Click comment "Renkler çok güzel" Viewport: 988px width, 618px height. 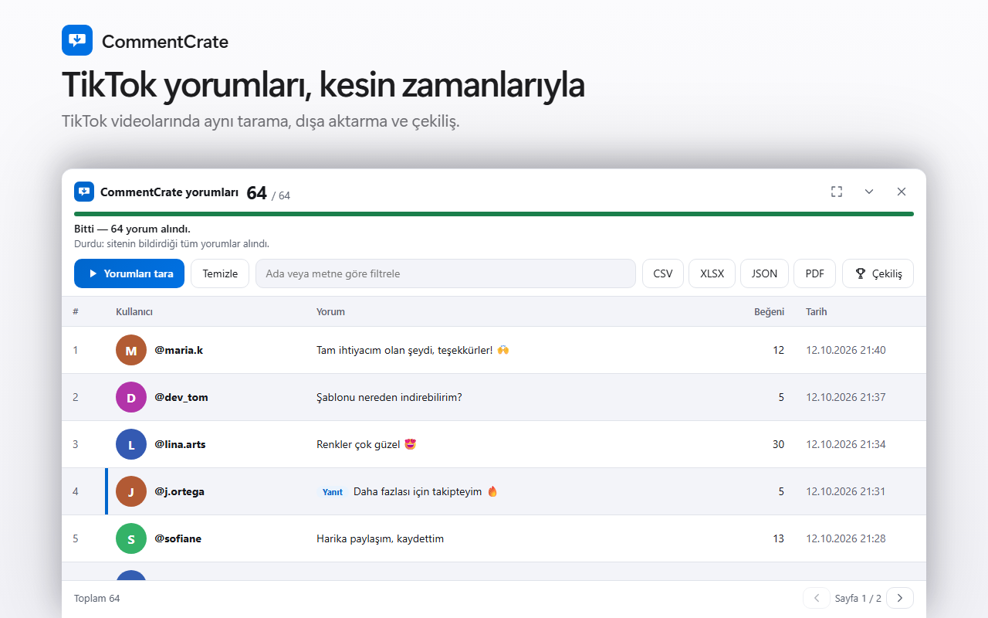pyautogui.click(x=367, y=444)
